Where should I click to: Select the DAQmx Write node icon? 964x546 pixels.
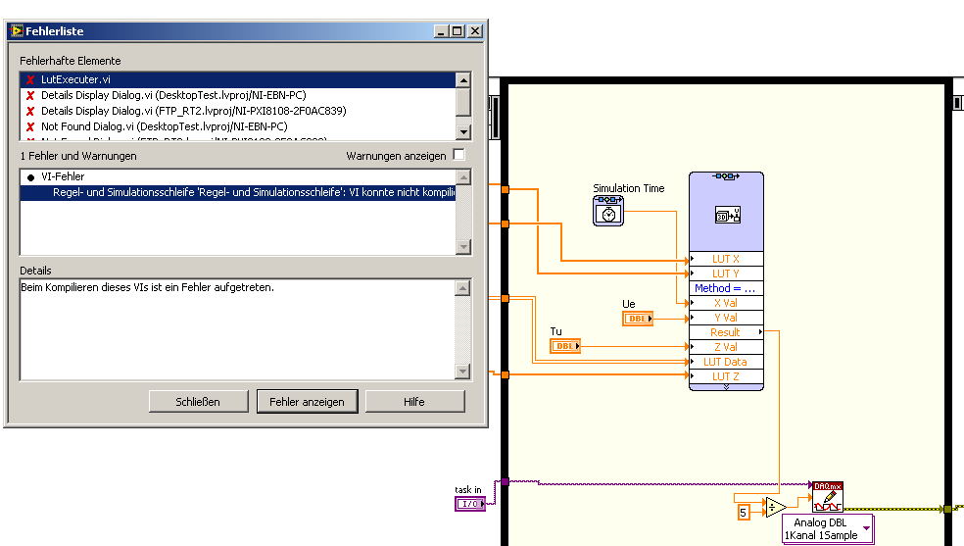(x=827, y=497)
